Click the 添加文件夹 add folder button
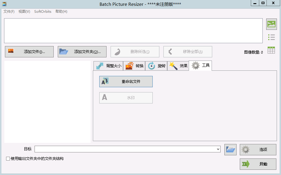 tap(82, 52)
